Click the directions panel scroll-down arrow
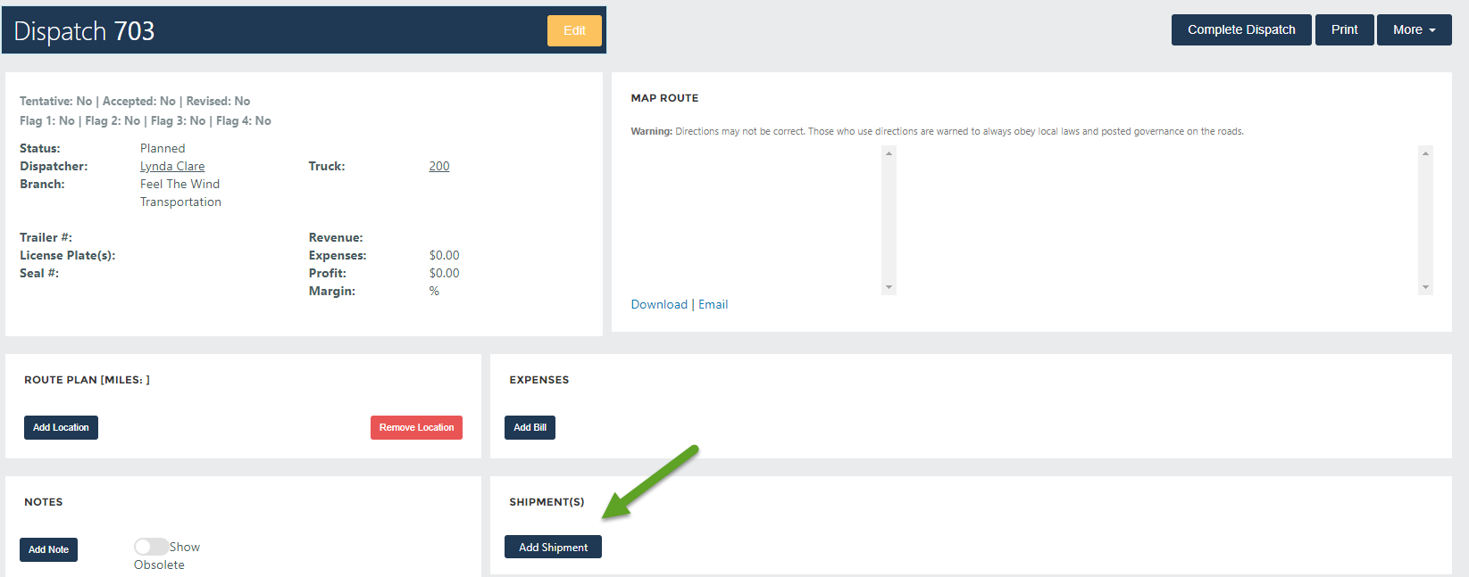Image resolution: width=1469 pixels, height=577 pixels. click(x=889, y=287)
